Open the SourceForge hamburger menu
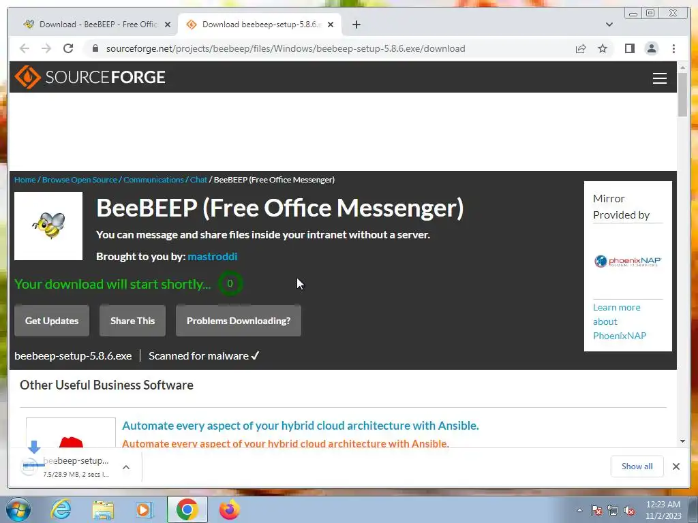 pyautogui.click(x=659, y=78)
